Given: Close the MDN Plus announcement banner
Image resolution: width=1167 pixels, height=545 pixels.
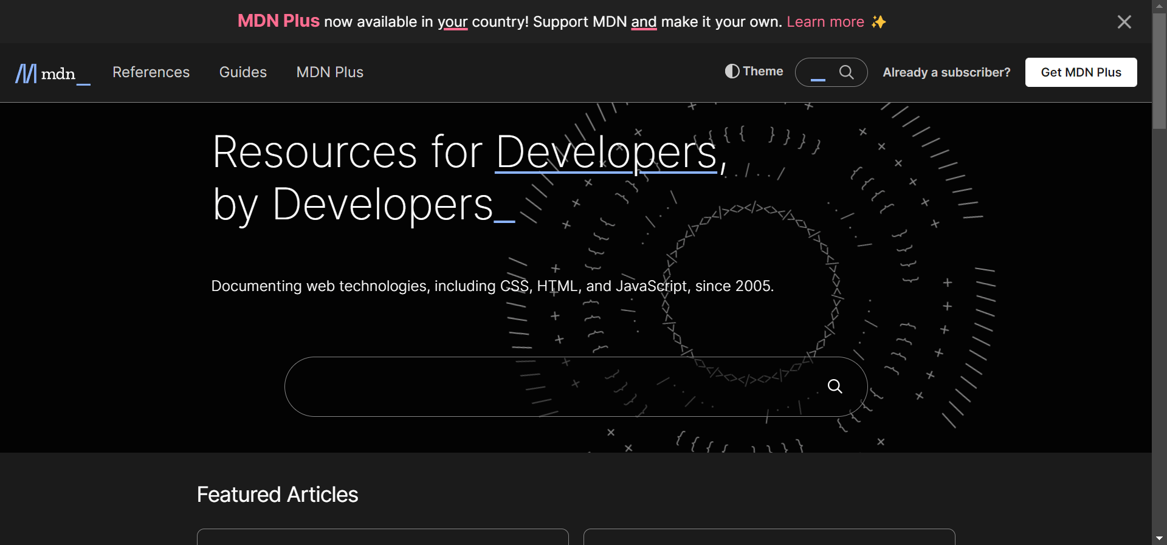Looking at the screenshot, I should click(x=1124, y=22).
